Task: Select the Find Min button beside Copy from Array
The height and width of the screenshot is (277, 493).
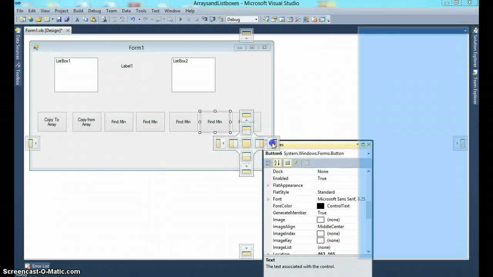Action: tap(119, 122)
